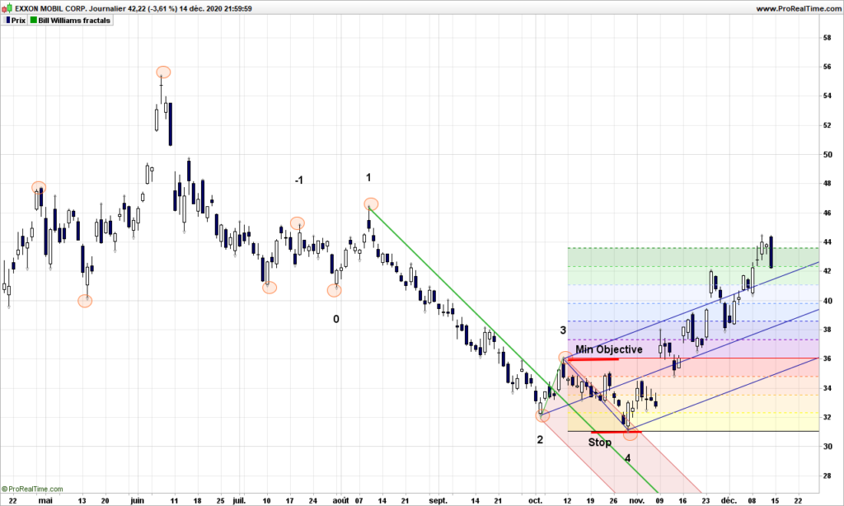Select the '3' wave label beside Min Objective
This screenshot has height=506, width=844.
pos(563,330)
